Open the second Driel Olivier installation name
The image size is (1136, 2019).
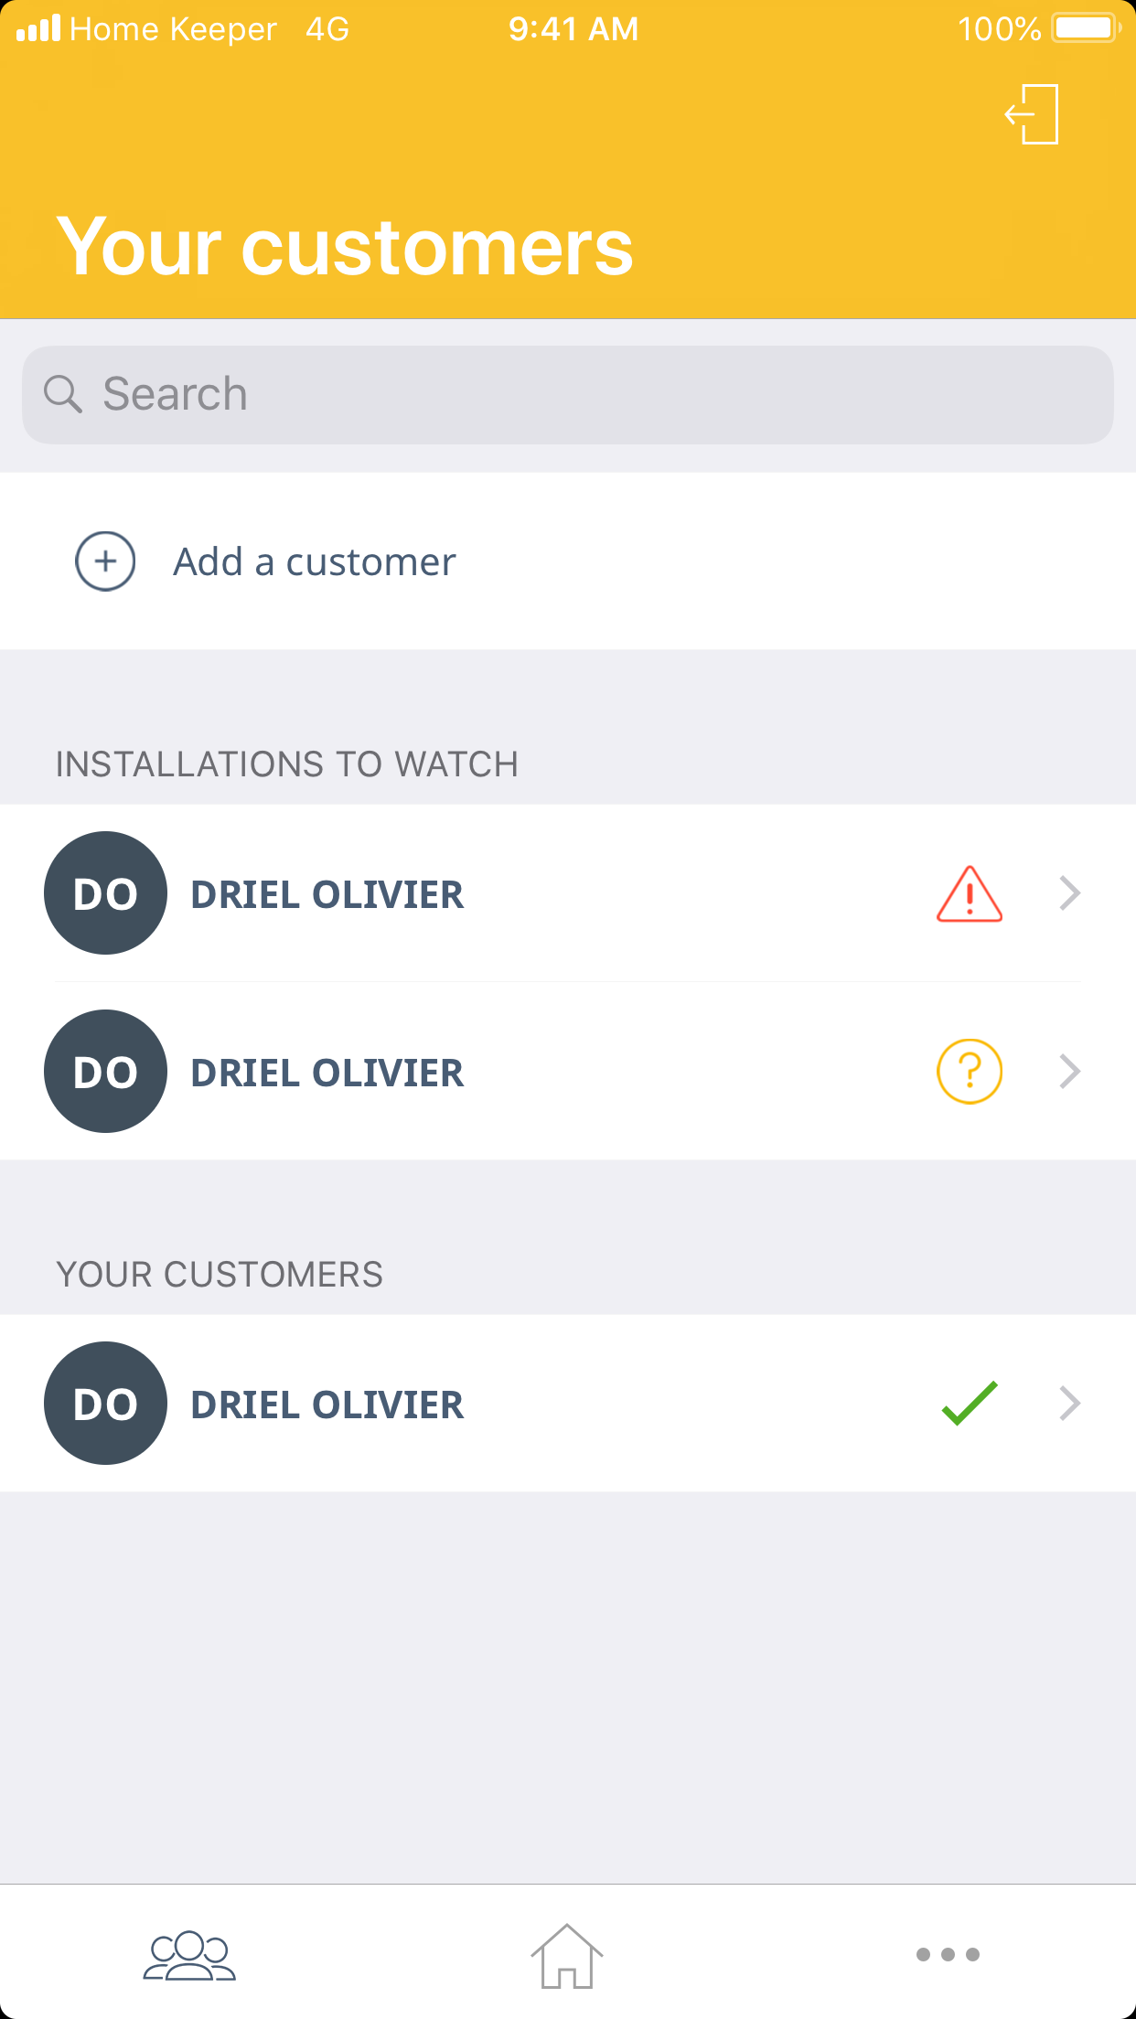(x=327, y=1073)
